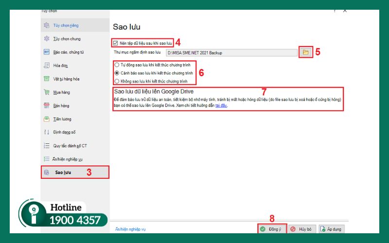Screen dimensions: 389x243
Task: Click the gear icon beside Tùy chọn riêng
Action: 47,25
